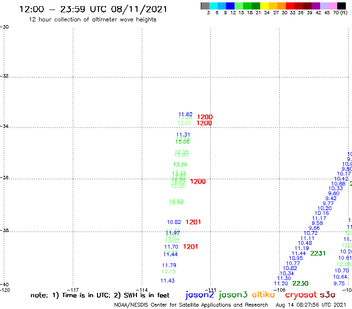The width and height of the screenshot is (352, 309).
Task: Click the red 1200 on the -36 latitude line
Action: coord(198,182)
